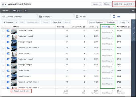Click ad name "modernize" - Image 3
Screen dimensions: 136x97
click(26, 59)
